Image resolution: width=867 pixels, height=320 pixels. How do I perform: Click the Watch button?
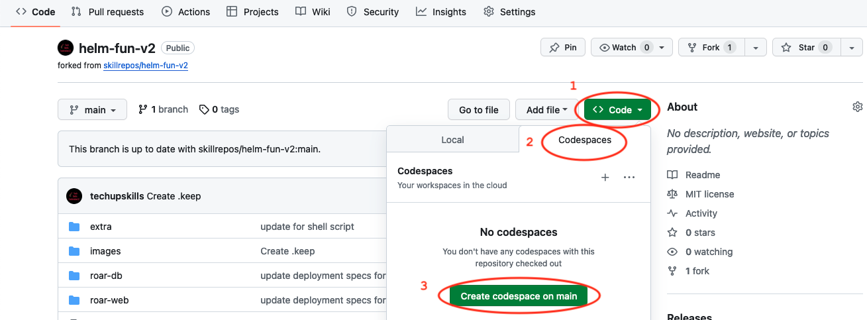[632, 47]
